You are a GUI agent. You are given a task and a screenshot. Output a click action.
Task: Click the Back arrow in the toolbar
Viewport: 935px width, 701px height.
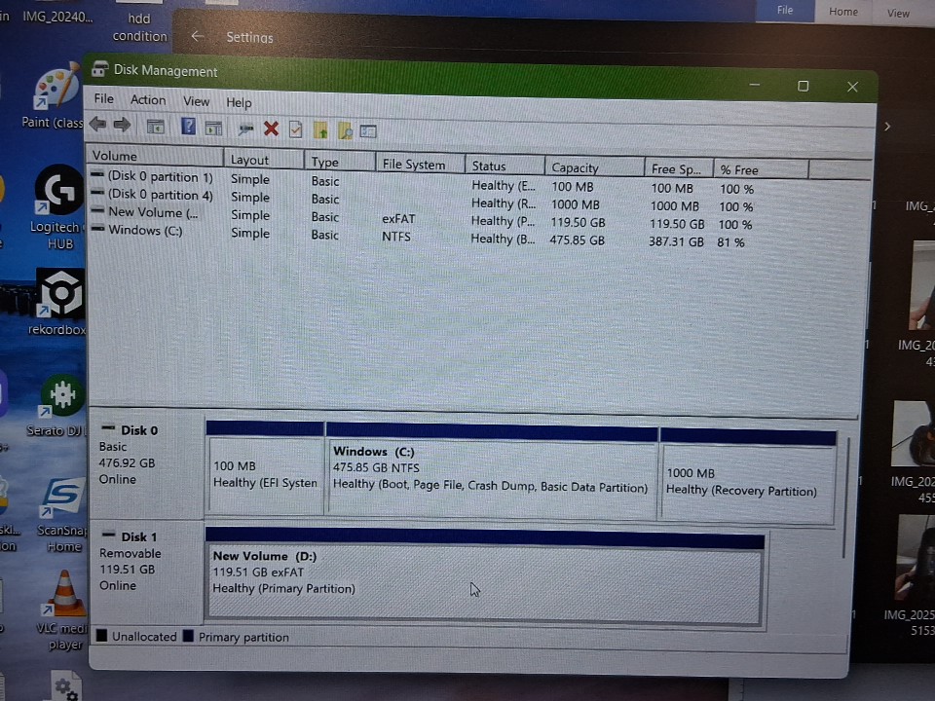tap(97, 126)
